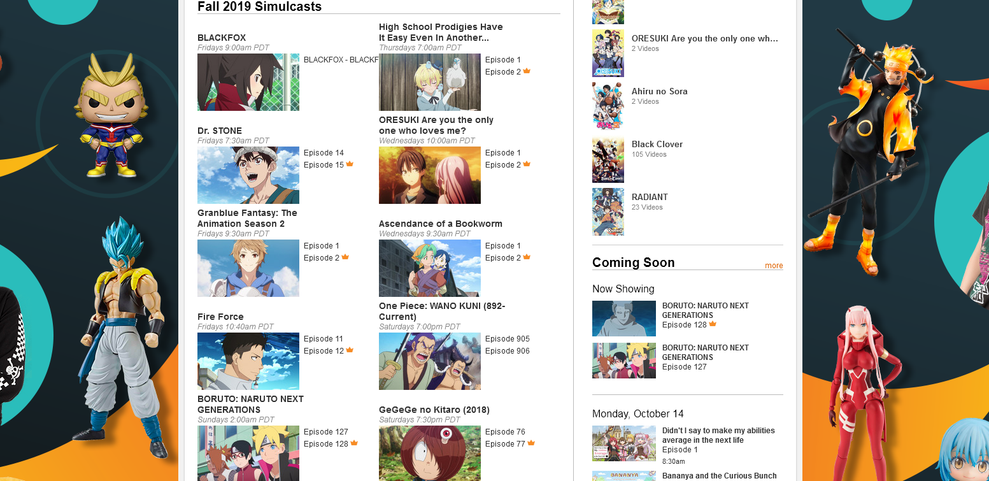The image size is (989, 481).
Task: Open the BLACKFOX show title link
Action: click(222, 38)
